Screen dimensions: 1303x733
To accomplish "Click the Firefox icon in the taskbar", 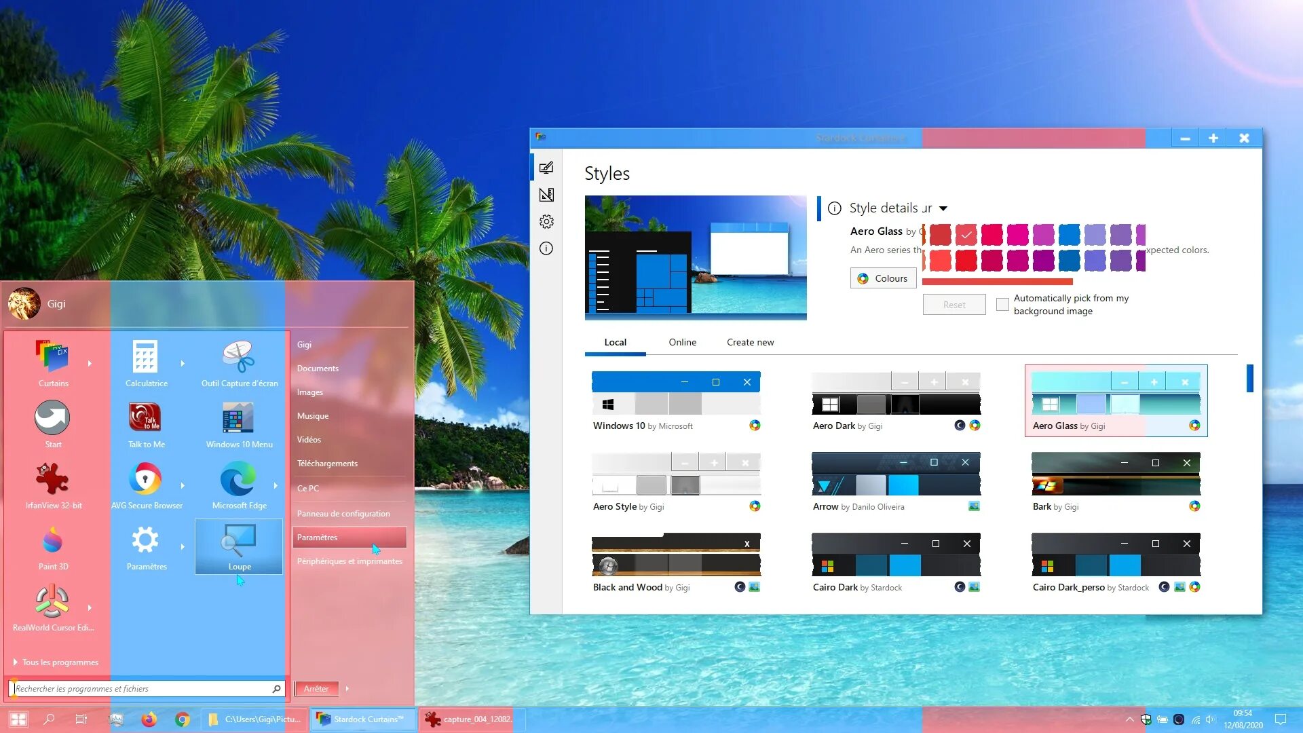I will (149, 719).
